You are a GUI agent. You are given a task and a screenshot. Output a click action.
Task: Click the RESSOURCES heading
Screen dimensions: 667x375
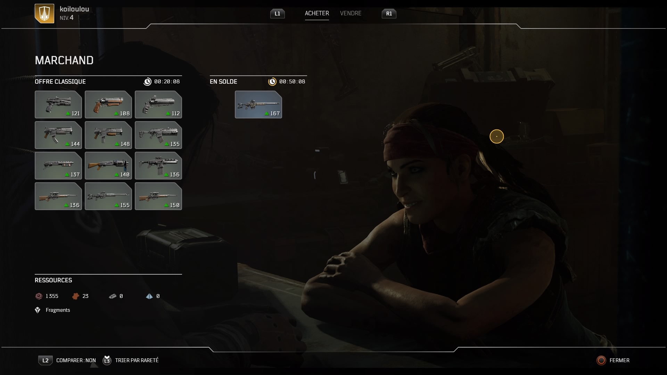53,280
